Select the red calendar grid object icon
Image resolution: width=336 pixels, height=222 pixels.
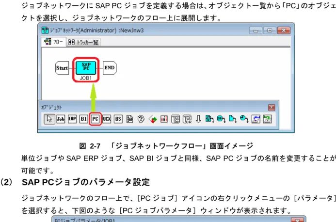tap(164, 119)
